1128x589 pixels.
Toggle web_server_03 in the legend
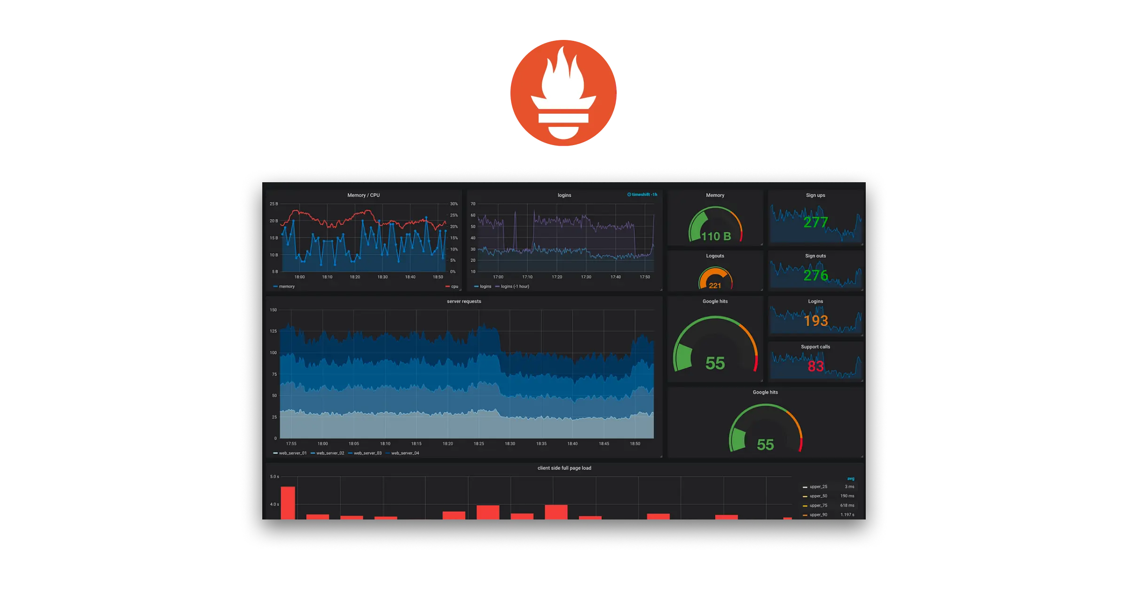click(x=368, y=453)
